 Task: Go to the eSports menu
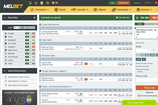click(x=100, y=10)
